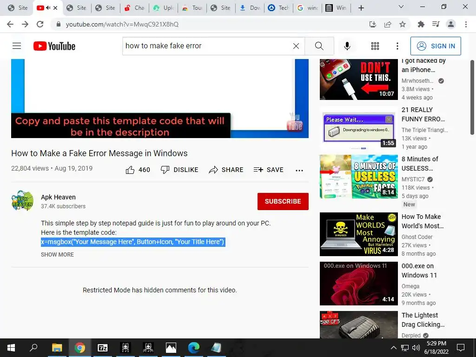Go forward in browser history
Viewport: 476px width, 357px height.
[x=25, y=24]
